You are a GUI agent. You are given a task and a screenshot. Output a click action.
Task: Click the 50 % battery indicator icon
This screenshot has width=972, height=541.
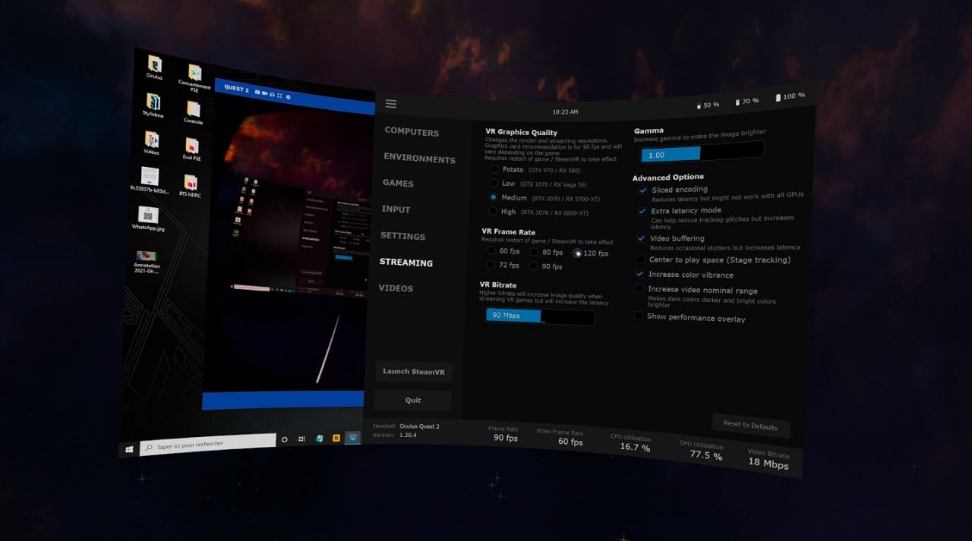click(x=699, y=107)
